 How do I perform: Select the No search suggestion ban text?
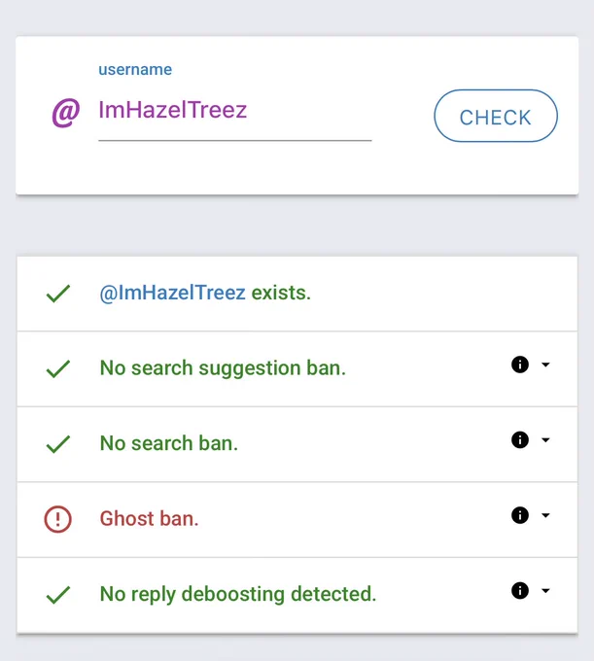[223, 368]
